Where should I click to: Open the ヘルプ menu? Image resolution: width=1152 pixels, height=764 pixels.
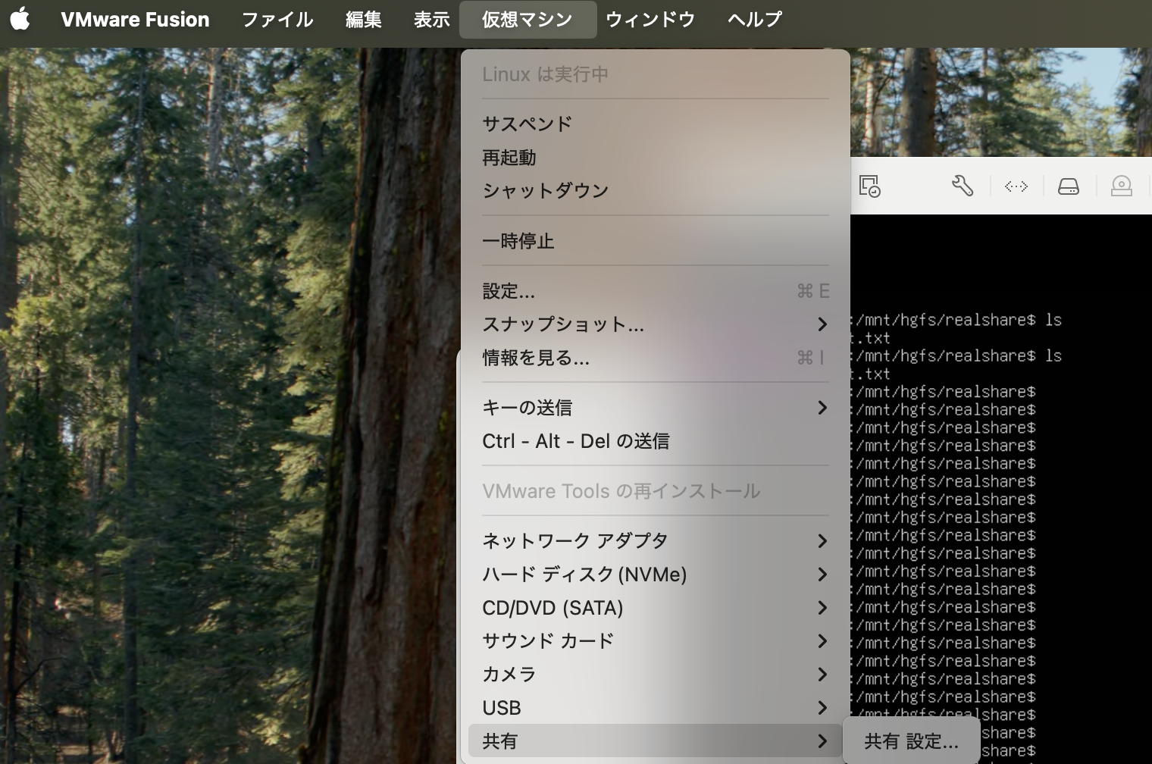click(x=754, y=19)
